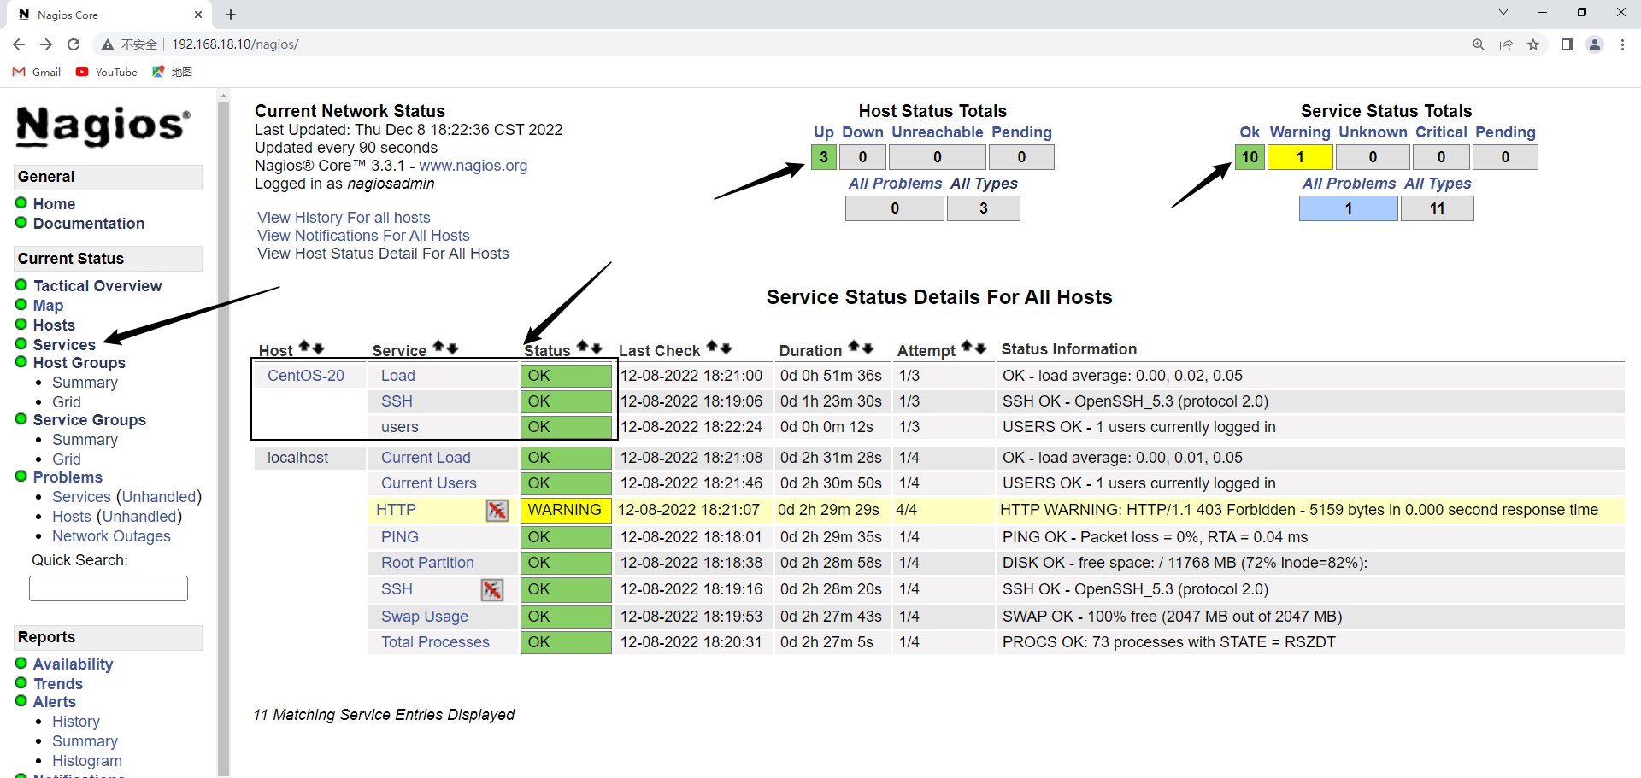Image resolution: width=1641 pixels, height=778 pixels.
Task: Reload the Nagios page
Action: pos(74,44)
